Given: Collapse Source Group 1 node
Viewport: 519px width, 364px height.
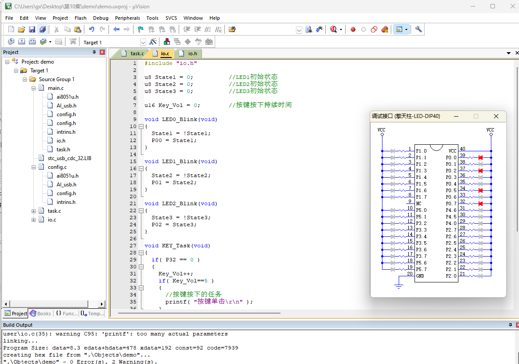Looking at the screenshot, I should 25,79.
